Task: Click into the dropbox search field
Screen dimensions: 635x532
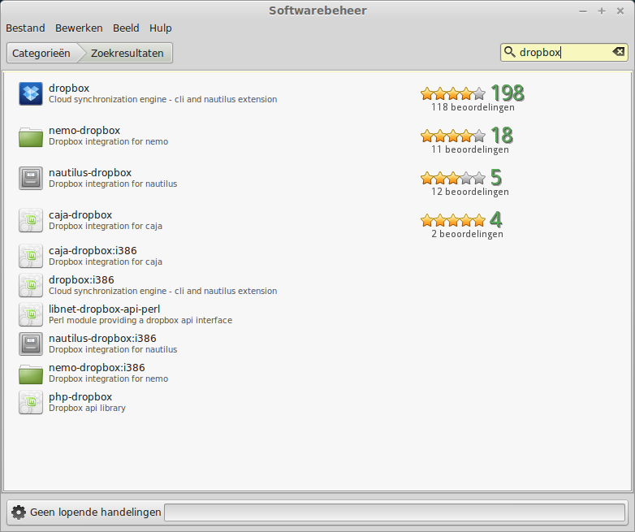Action: (x=563, y=52)
